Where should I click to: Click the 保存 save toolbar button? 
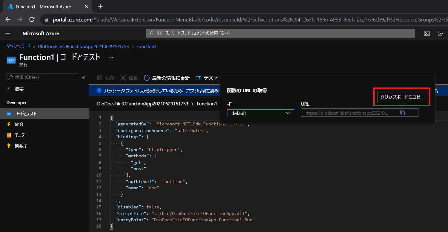point(106,78)
